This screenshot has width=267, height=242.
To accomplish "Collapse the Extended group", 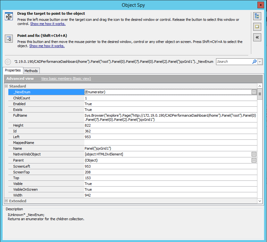I will pyautogui.click(x=6, y=201).
